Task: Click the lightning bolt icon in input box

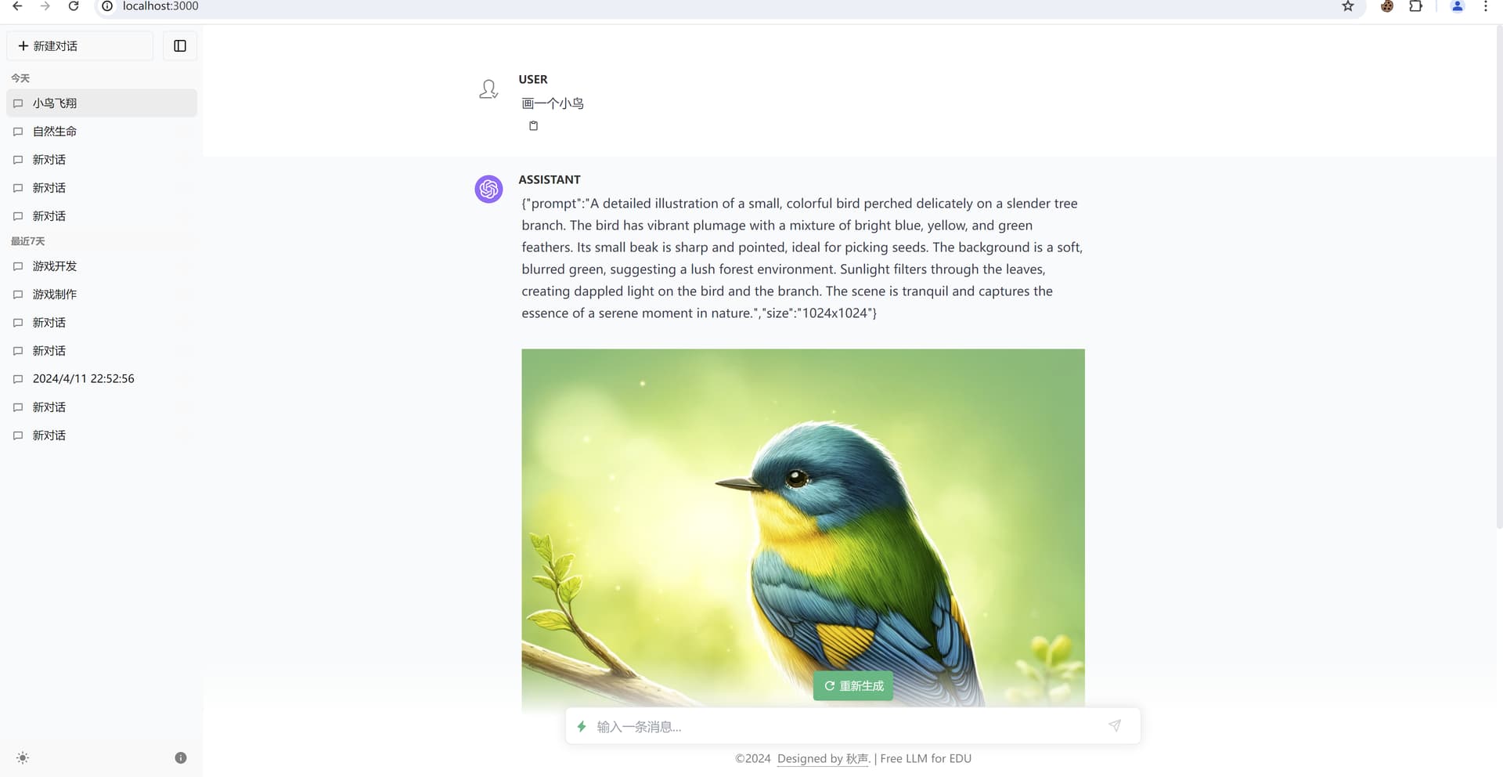Action: pos(582,726)
